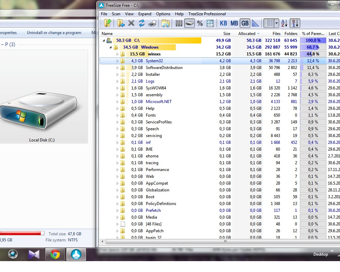Toggle the Percent display mode button
Image resolution: width=340 pixels, height=272 pixels.
pyautogui.click(x=200, y=23)
